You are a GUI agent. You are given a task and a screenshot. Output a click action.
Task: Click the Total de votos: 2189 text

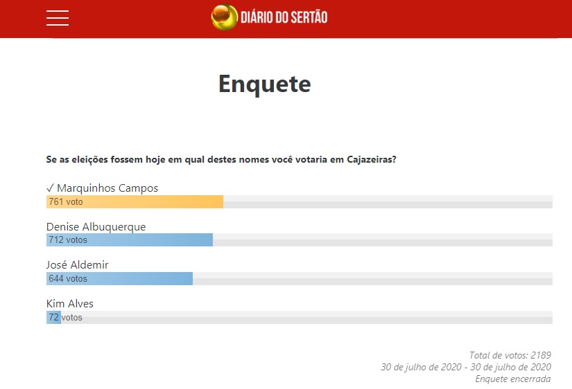[510, 355]
